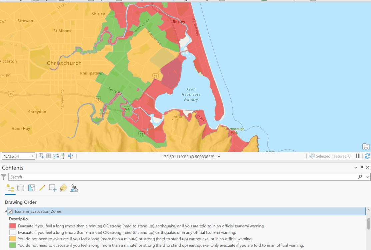Viewport: 371px width, 250px height.
Task: Switch to List By Data Source view
Action: (21, 188)
